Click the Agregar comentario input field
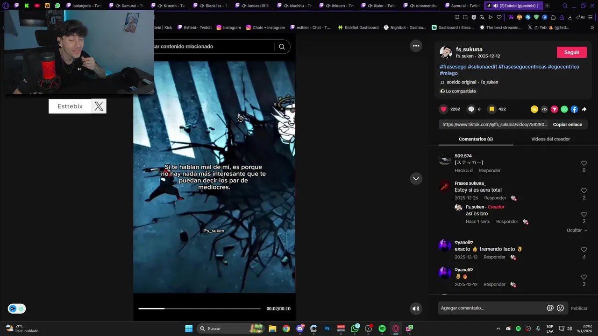 [492, 308]
